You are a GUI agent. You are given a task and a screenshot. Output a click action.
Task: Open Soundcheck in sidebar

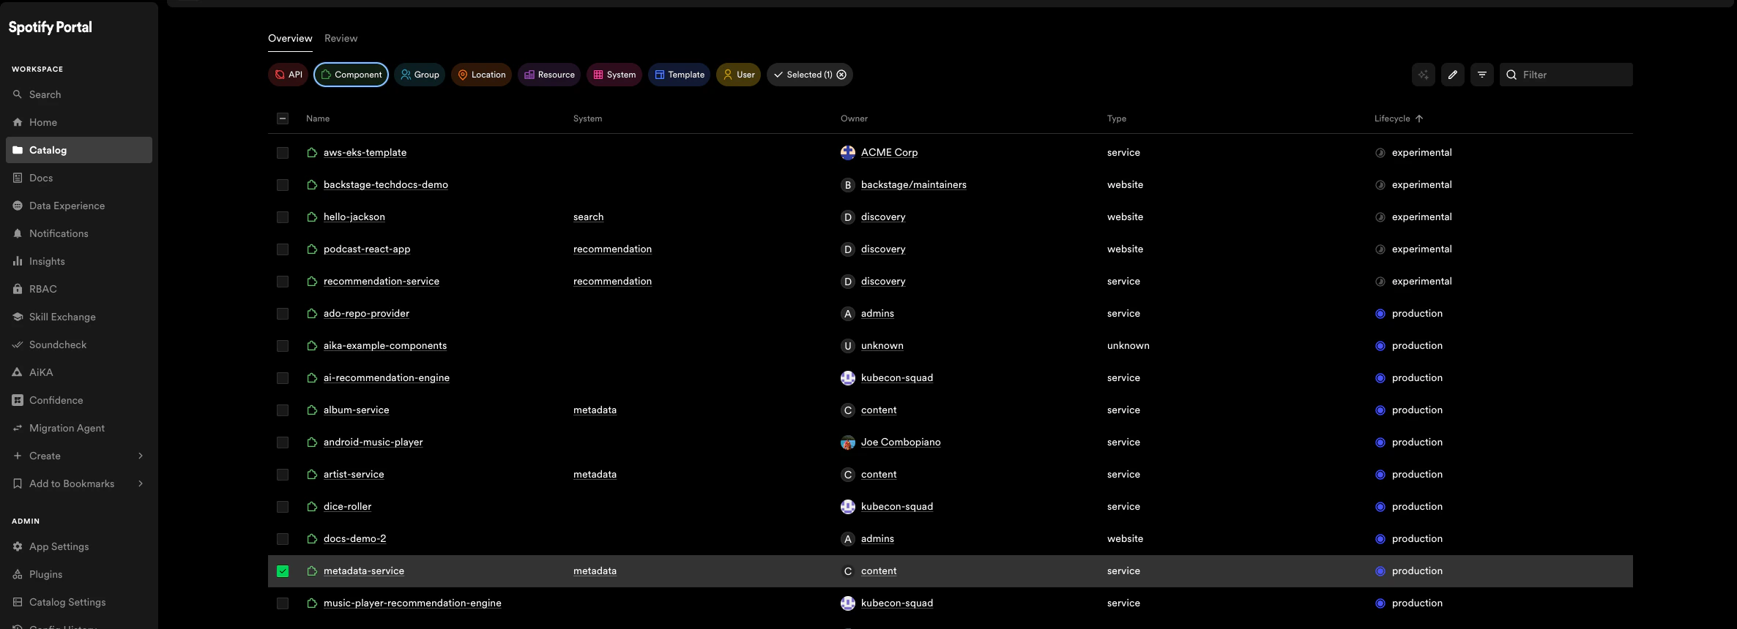pos(79,344)
